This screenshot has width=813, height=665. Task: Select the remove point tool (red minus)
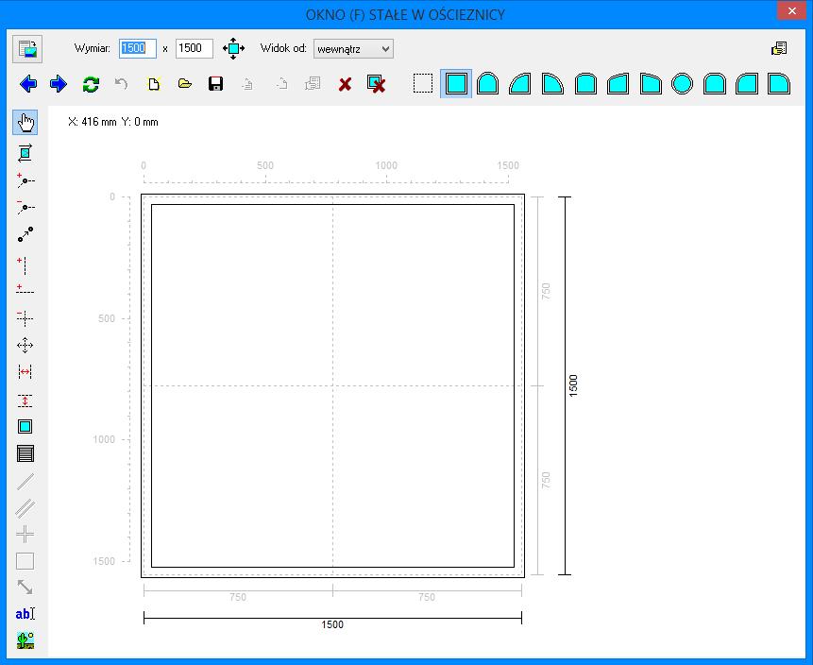[25, 207]
